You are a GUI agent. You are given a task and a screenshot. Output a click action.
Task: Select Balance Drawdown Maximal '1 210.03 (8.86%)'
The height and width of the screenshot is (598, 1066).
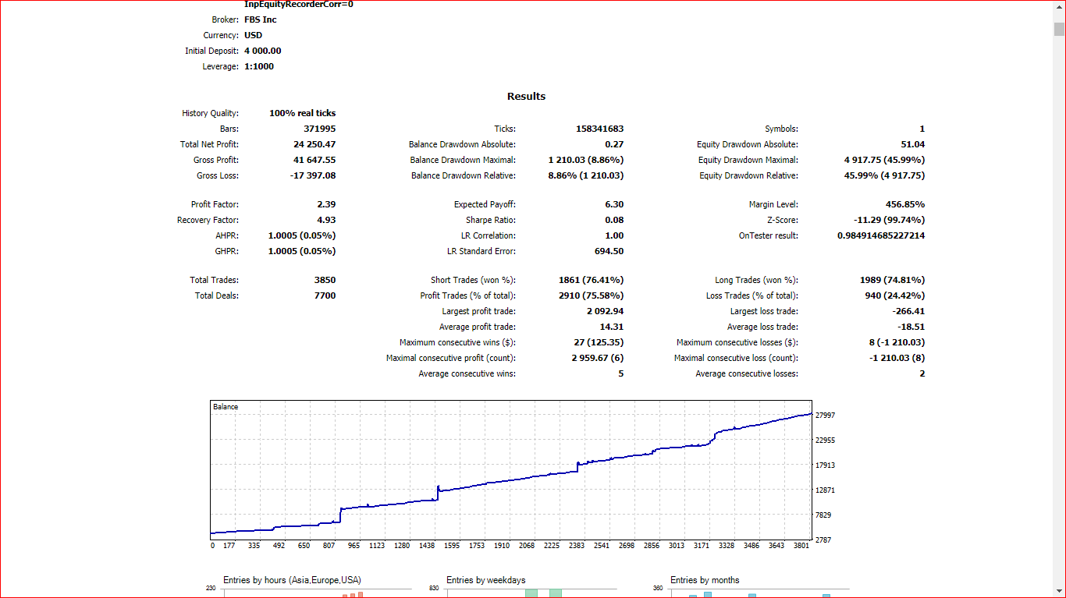[585, 160]
